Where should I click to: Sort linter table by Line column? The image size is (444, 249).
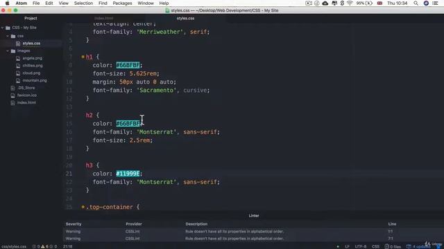tap(392, 224)
